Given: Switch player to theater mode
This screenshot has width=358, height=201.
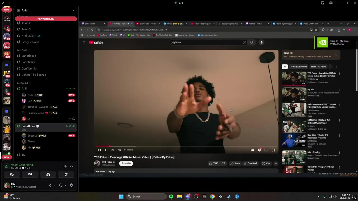Looking at the screenshot, I should [x=266, y=150].
